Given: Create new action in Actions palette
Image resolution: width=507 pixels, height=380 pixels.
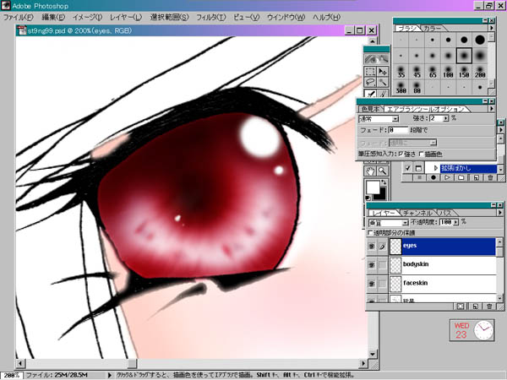Looking at the screenshot, I should [x=476, y=177].
